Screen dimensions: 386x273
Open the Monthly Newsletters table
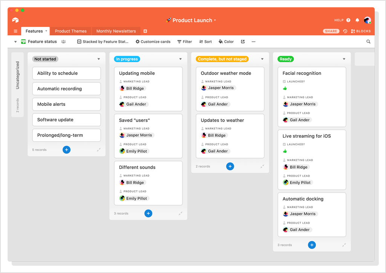pyautogui.click(x=116, y=31)
